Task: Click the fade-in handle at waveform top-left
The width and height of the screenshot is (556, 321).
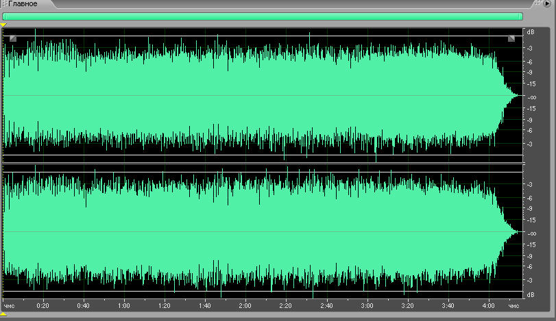Action: (13, 39)
